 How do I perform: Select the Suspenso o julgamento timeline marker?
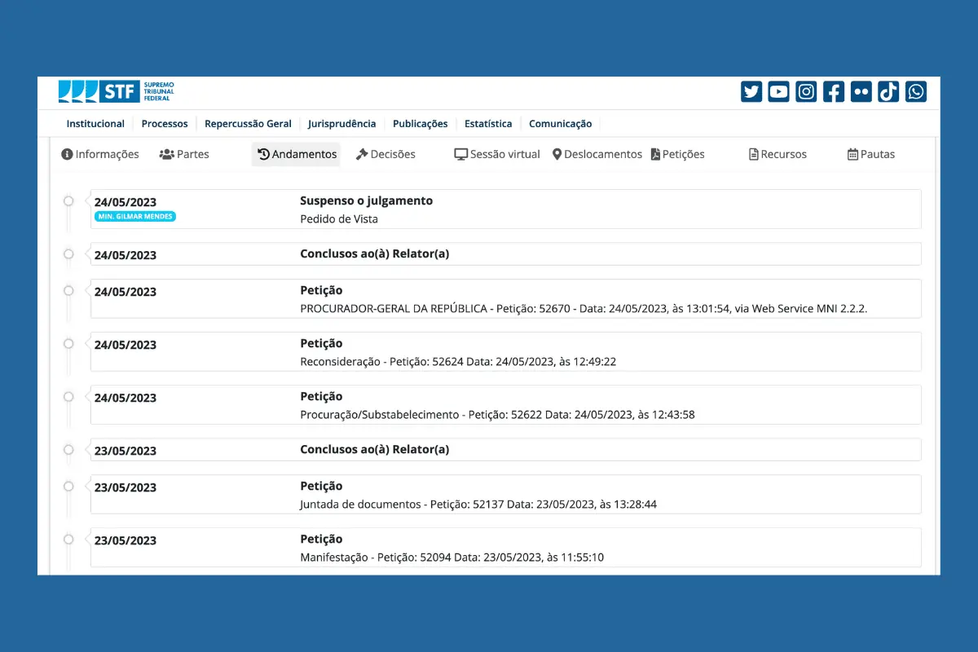pos(68,201)
